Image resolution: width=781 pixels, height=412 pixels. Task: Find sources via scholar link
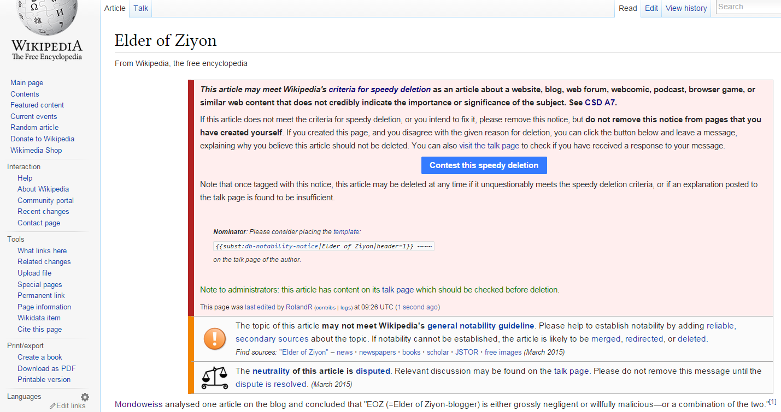tap(438, 353)
